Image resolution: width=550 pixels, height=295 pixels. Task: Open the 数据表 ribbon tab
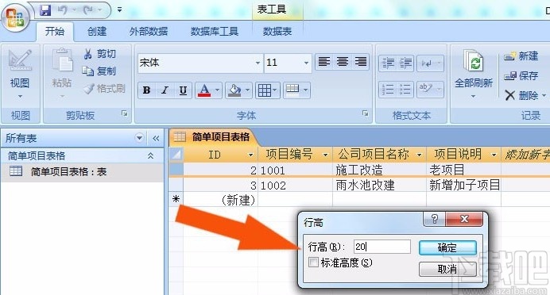[277, 32]
